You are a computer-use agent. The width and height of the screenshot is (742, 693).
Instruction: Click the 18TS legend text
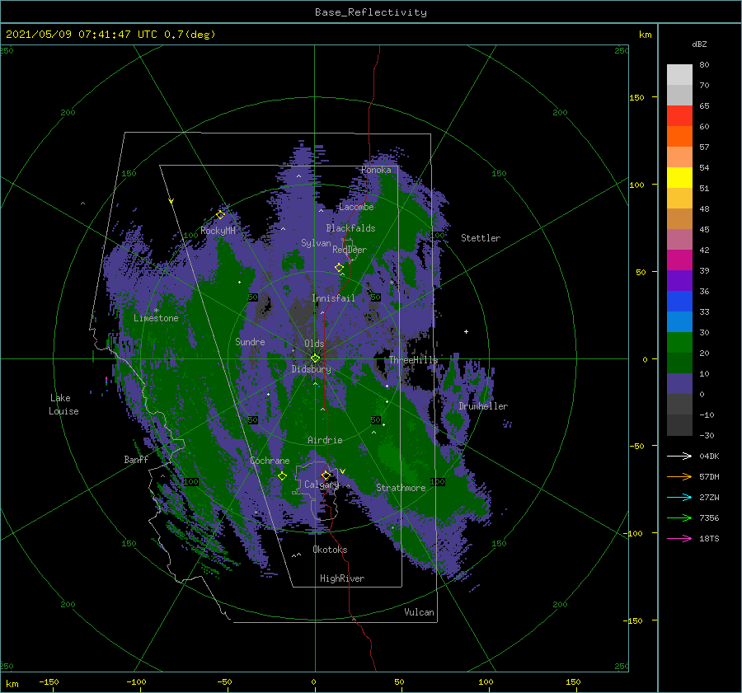coord(709,538)
